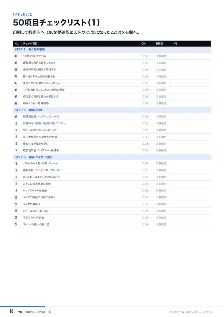This screenshot has height=317, width=224.
Task: Select the STEP 1 買う前の準備 section header
Action: tap(112, 49)
